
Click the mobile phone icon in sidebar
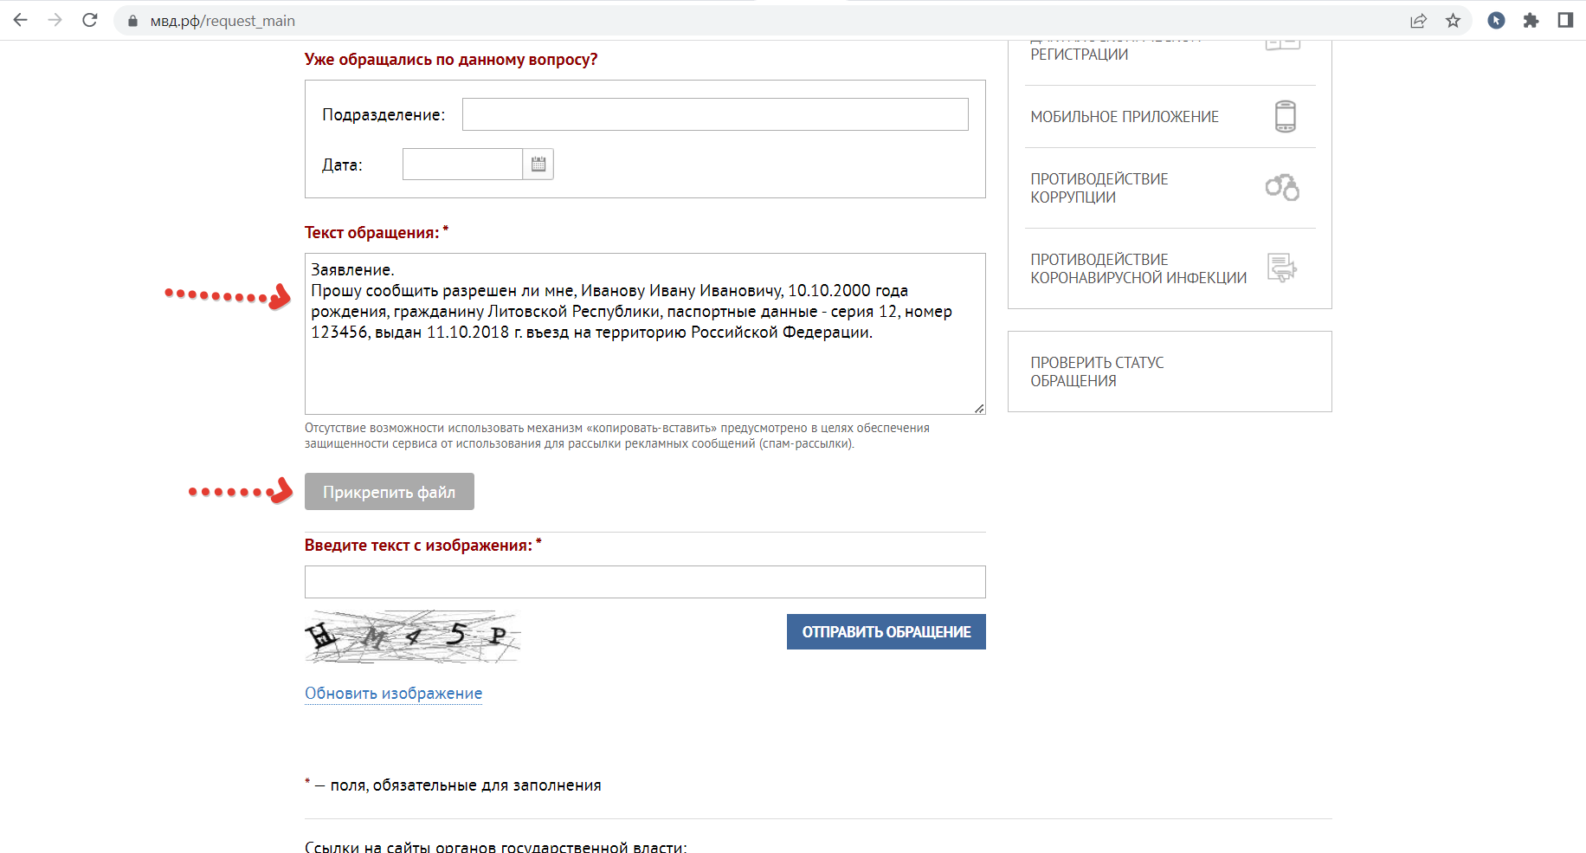click(1285, 116)
